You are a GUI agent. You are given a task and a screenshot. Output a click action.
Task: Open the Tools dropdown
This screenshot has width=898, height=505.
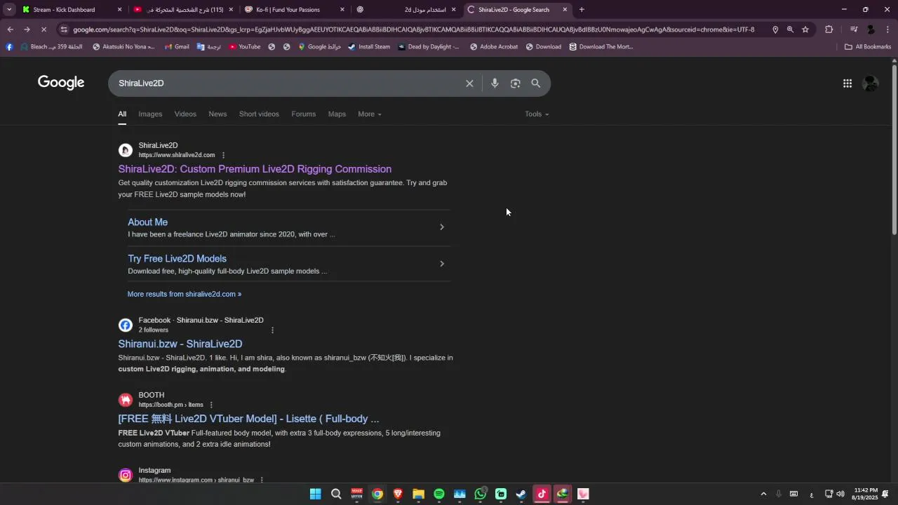537,114
